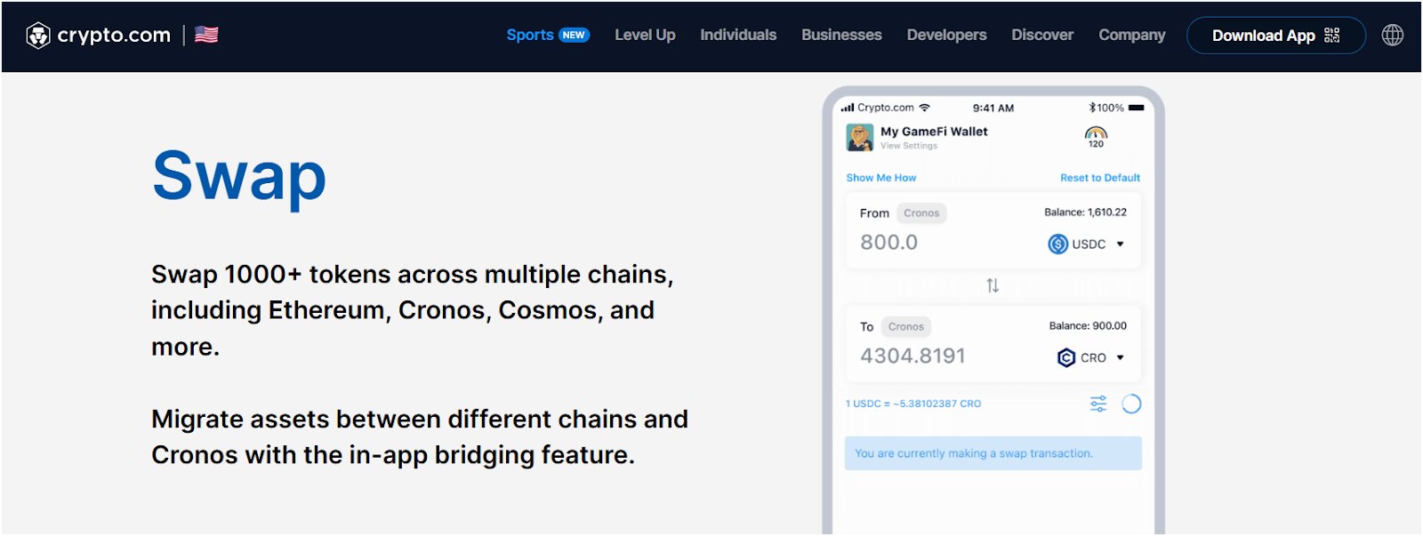Open the Company menu

1131,35
